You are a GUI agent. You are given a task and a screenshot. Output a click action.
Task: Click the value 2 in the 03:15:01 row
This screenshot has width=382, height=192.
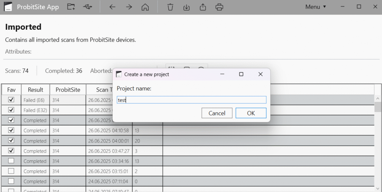click(x=136, y=172)
